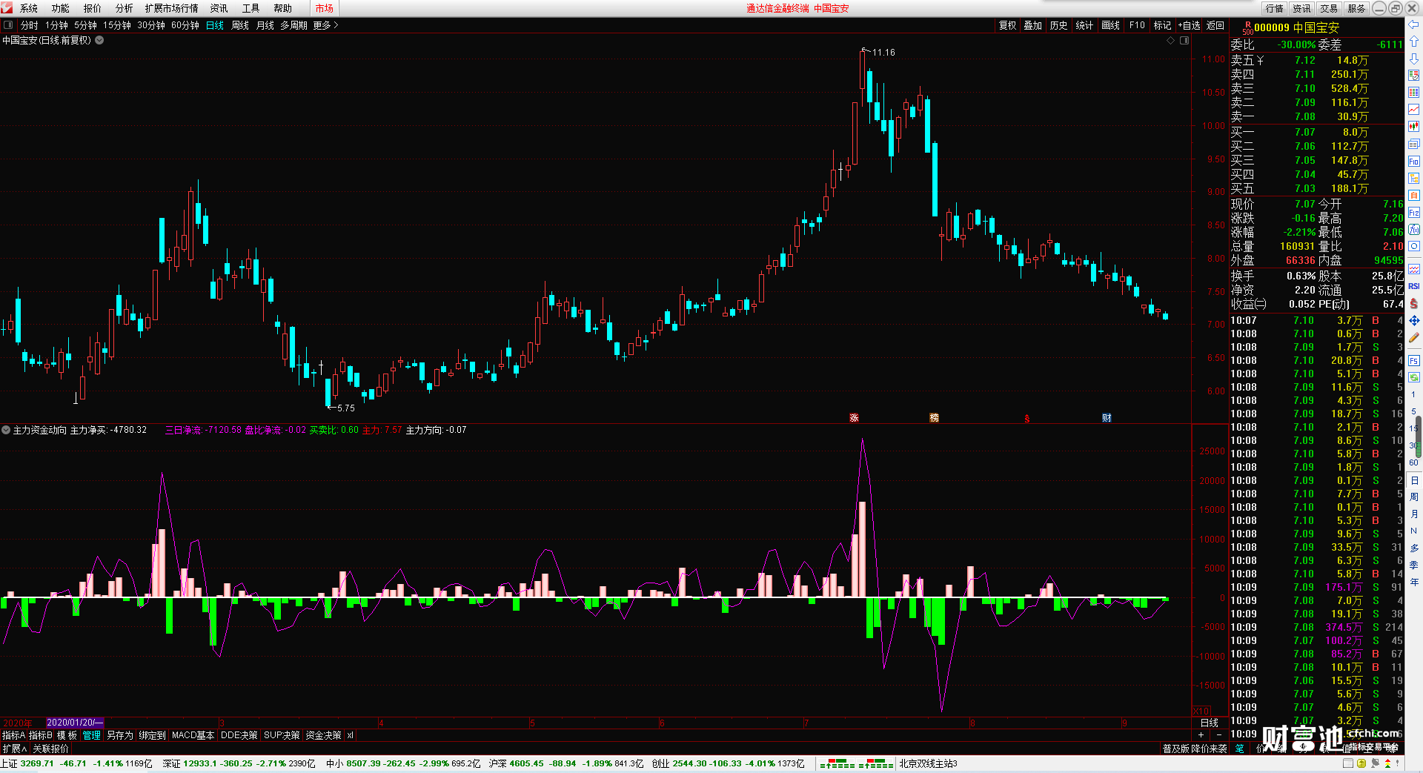Click the grid quote list sidebar icon
The width and height of the screenshot is (1423, 773).
(1413, 93)
